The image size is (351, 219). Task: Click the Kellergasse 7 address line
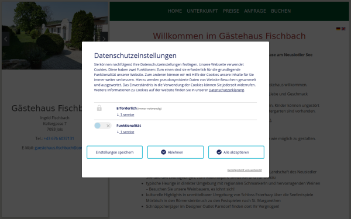pos(55,124)
